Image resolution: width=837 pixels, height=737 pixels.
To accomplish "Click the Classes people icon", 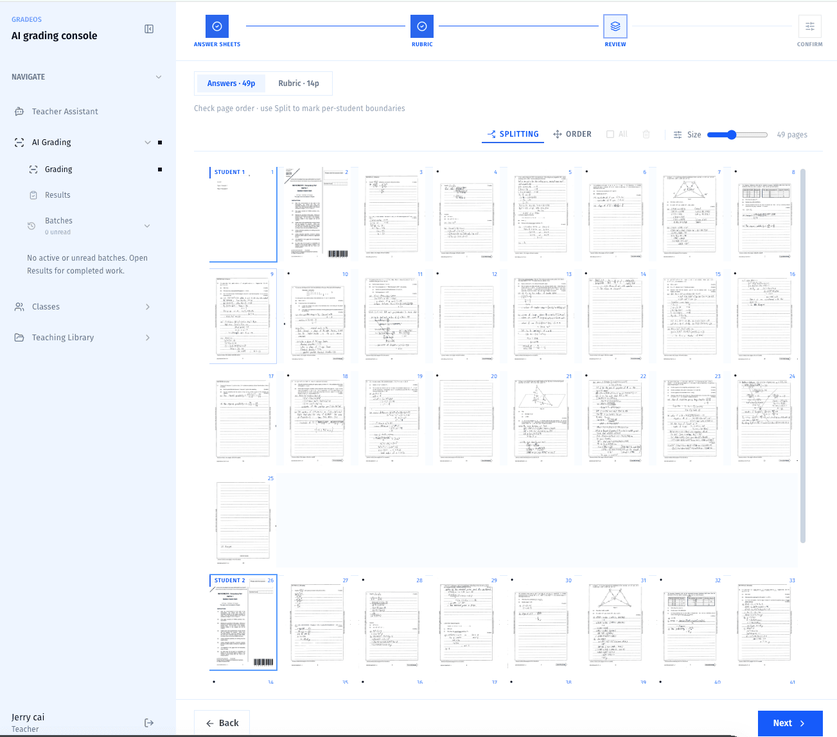I will pyautogui.click(x=19, y=307).
